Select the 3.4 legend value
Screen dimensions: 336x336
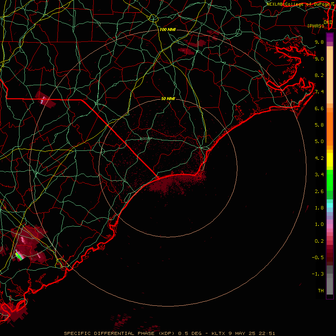tap(319, 175)
